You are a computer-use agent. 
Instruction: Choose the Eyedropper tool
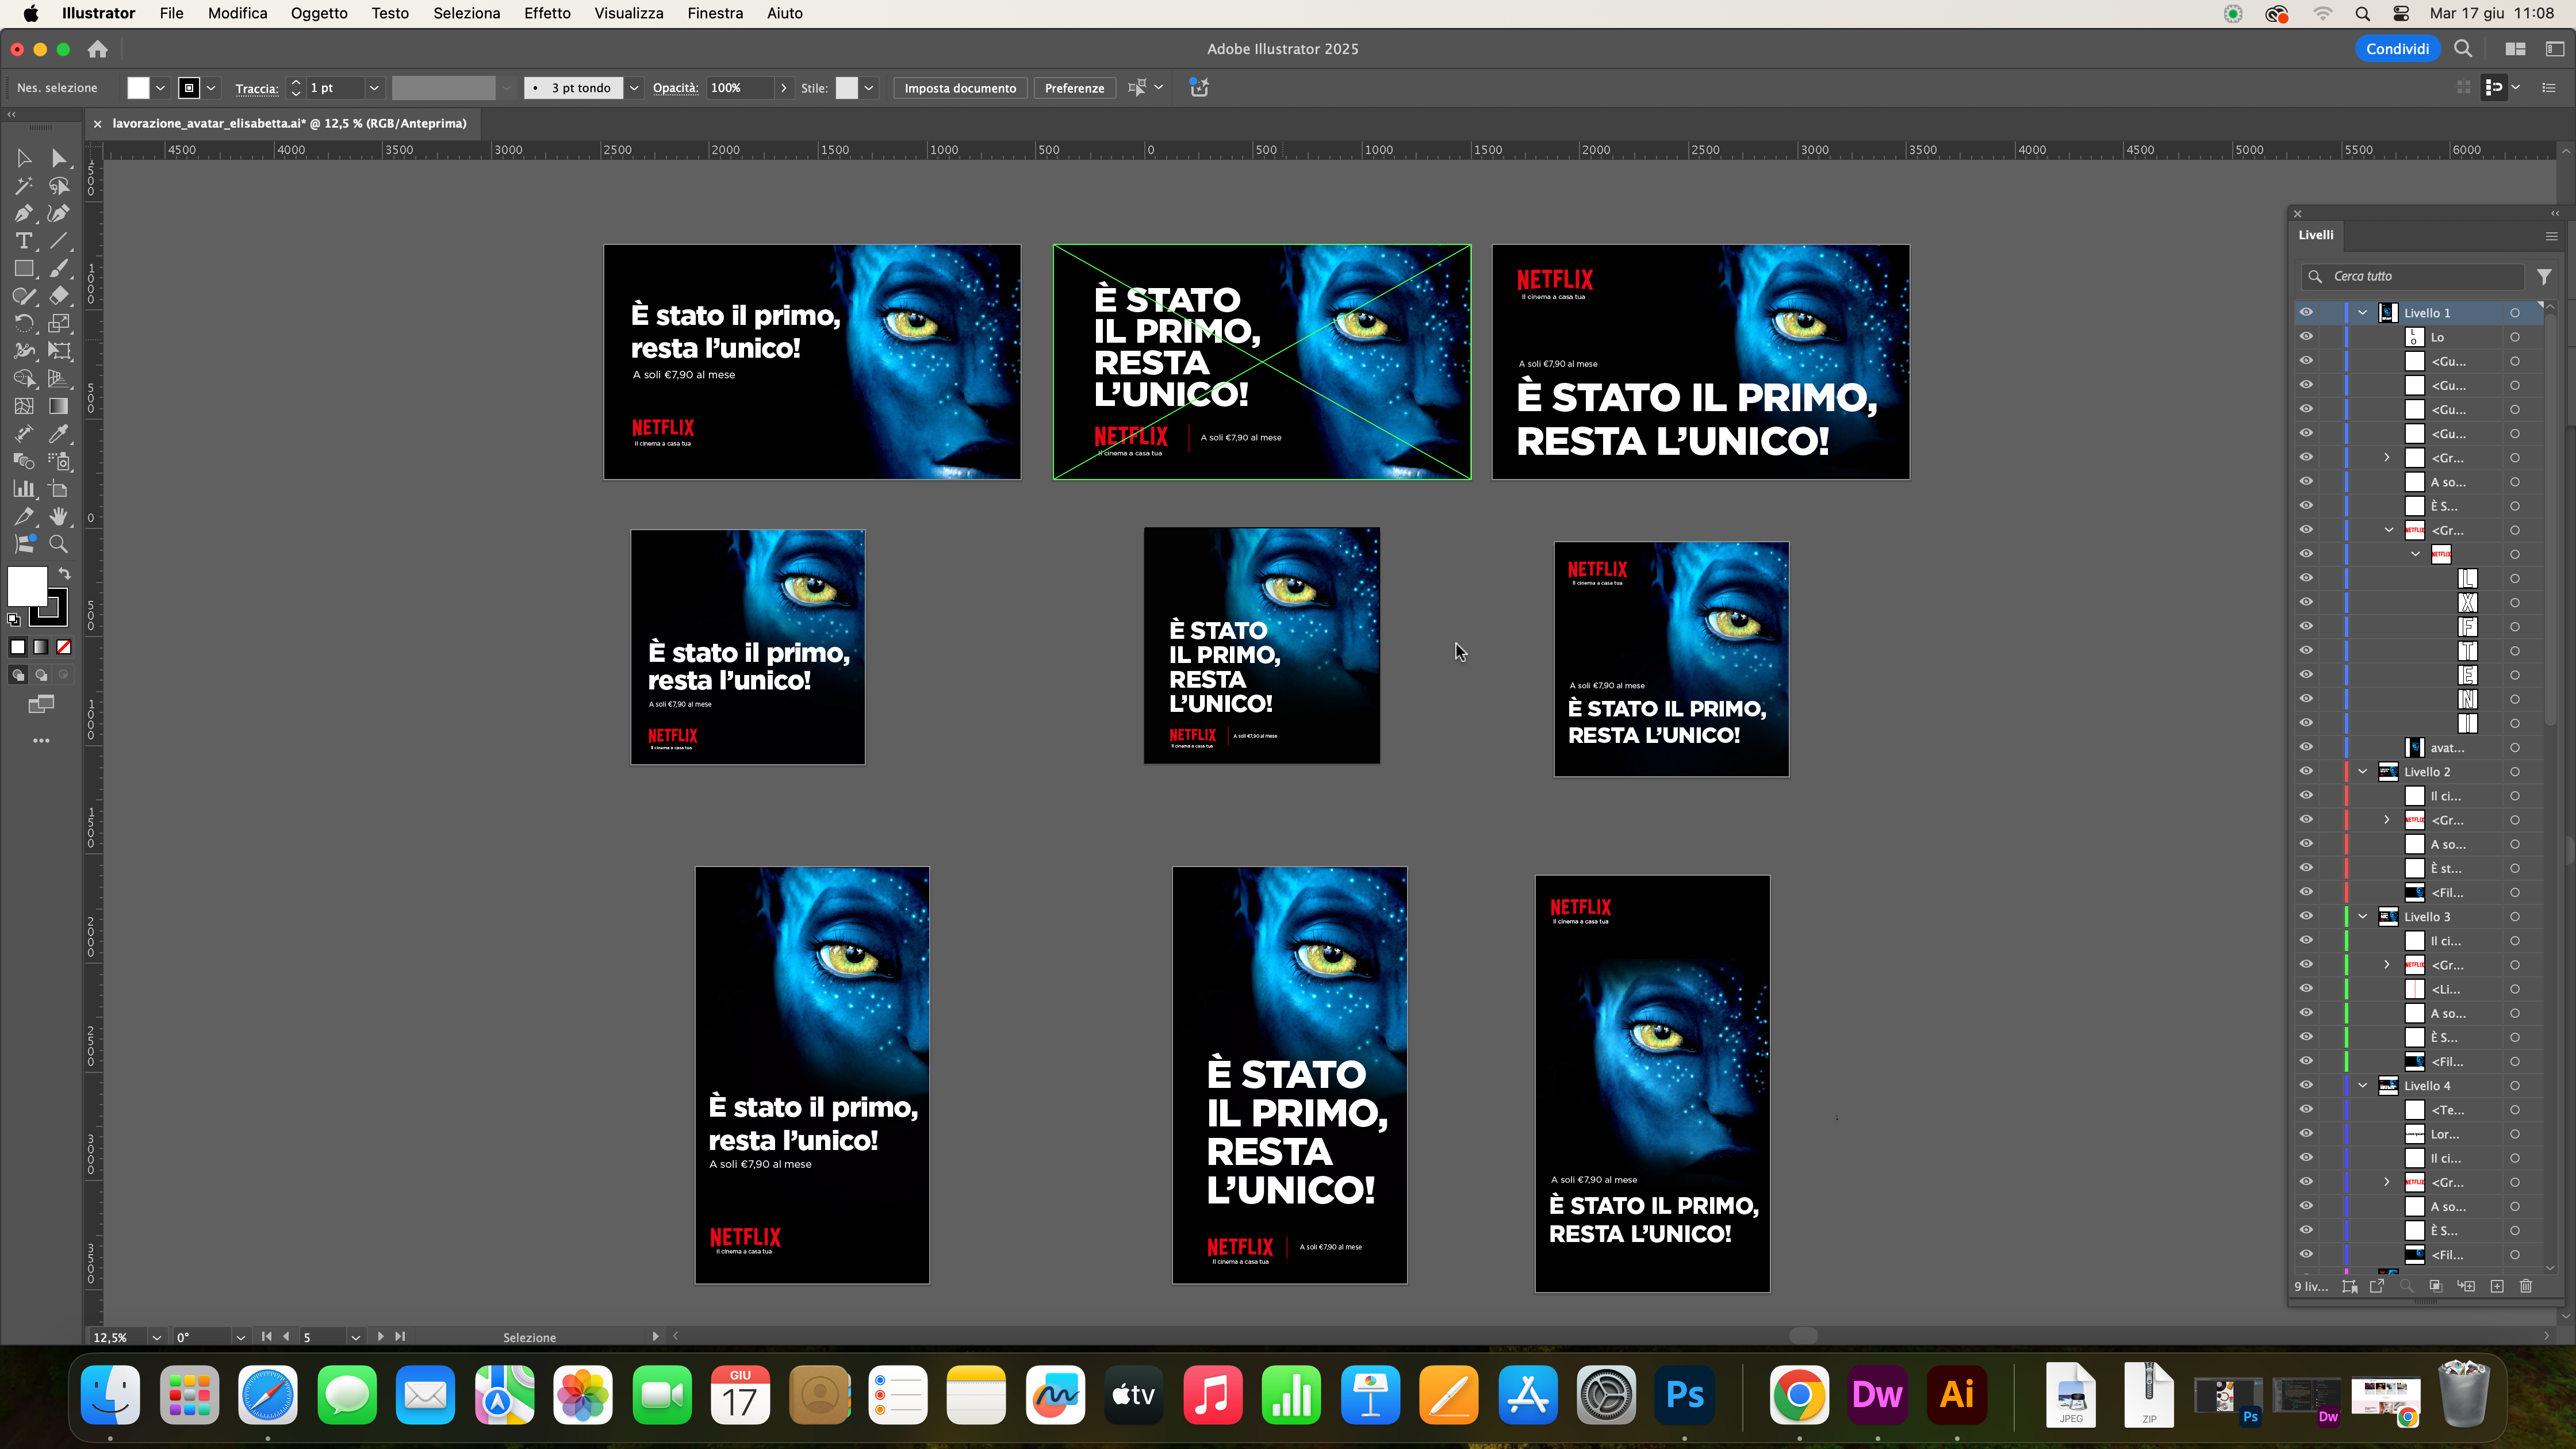59,434
